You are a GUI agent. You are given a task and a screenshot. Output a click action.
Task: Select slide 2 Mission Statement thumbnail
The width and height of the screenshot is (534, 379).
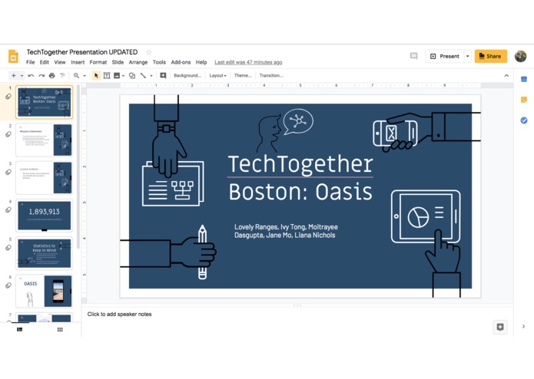pyautogui.click(x=45, y=140)
